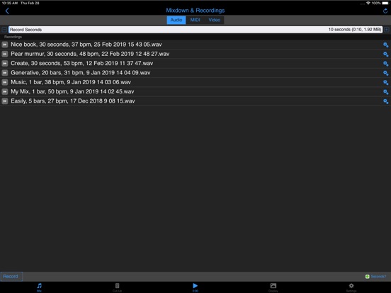This screenshot has width=391, height=293.
Task: Click the Record button
Action: (x=11, y=277)
